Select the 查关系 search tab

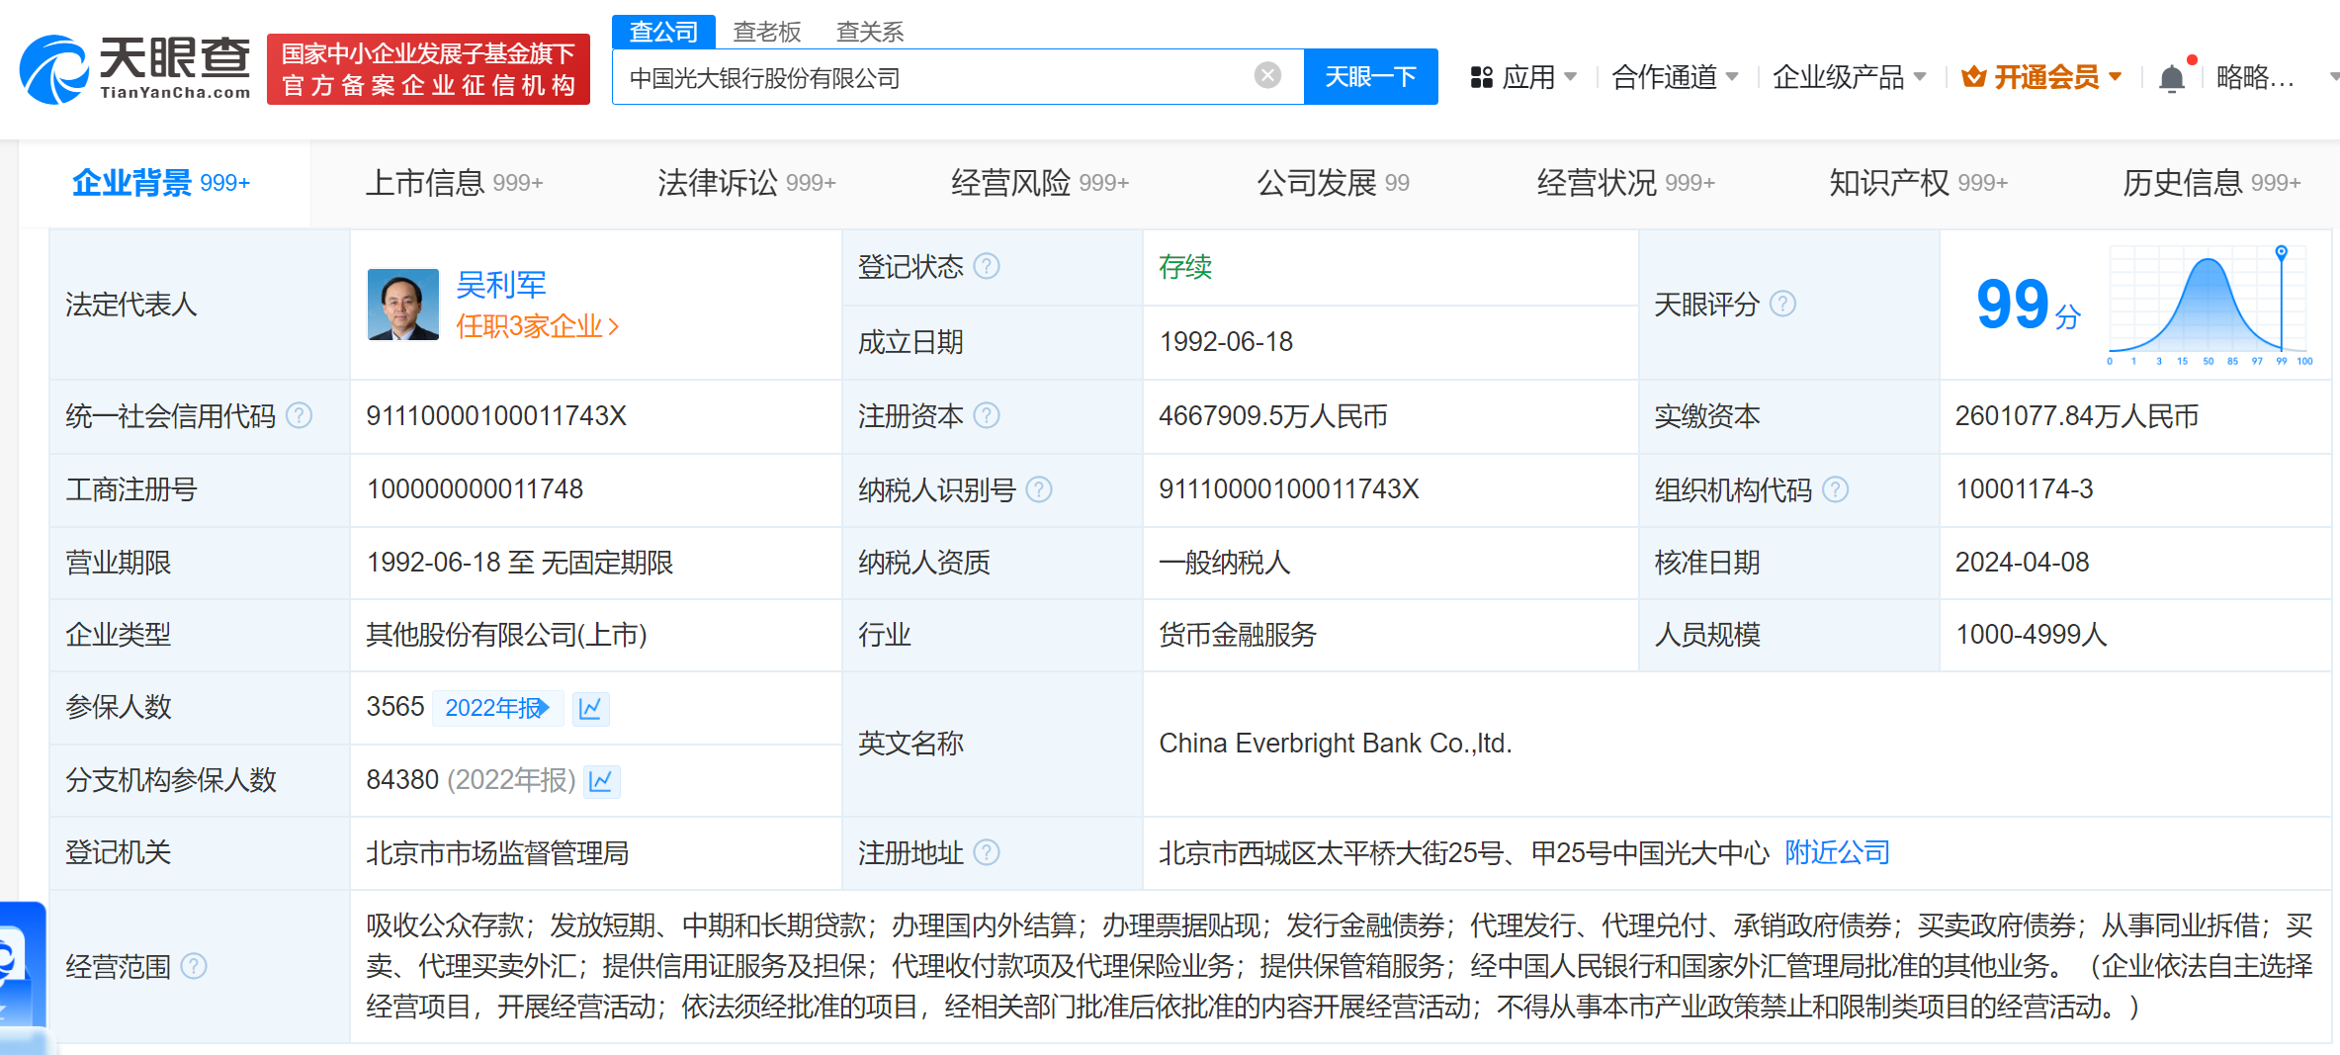click(870, 32)
